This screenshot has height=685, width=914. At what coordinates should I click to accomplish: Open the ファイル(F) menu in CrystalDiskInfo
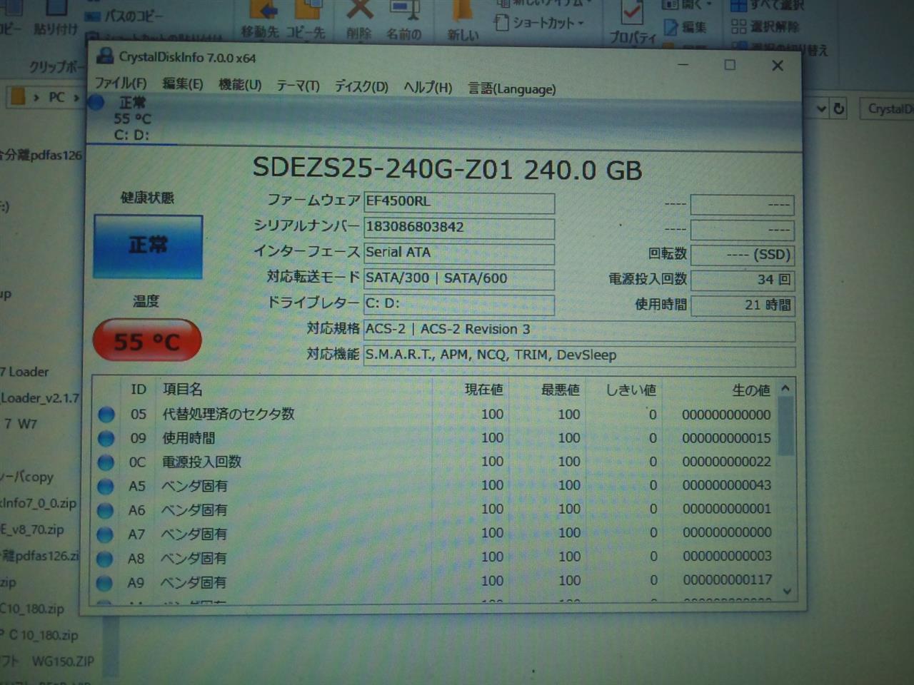click(x=121, y=83)
